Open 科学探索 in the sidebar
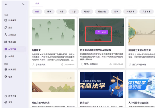 coord(12,20)
